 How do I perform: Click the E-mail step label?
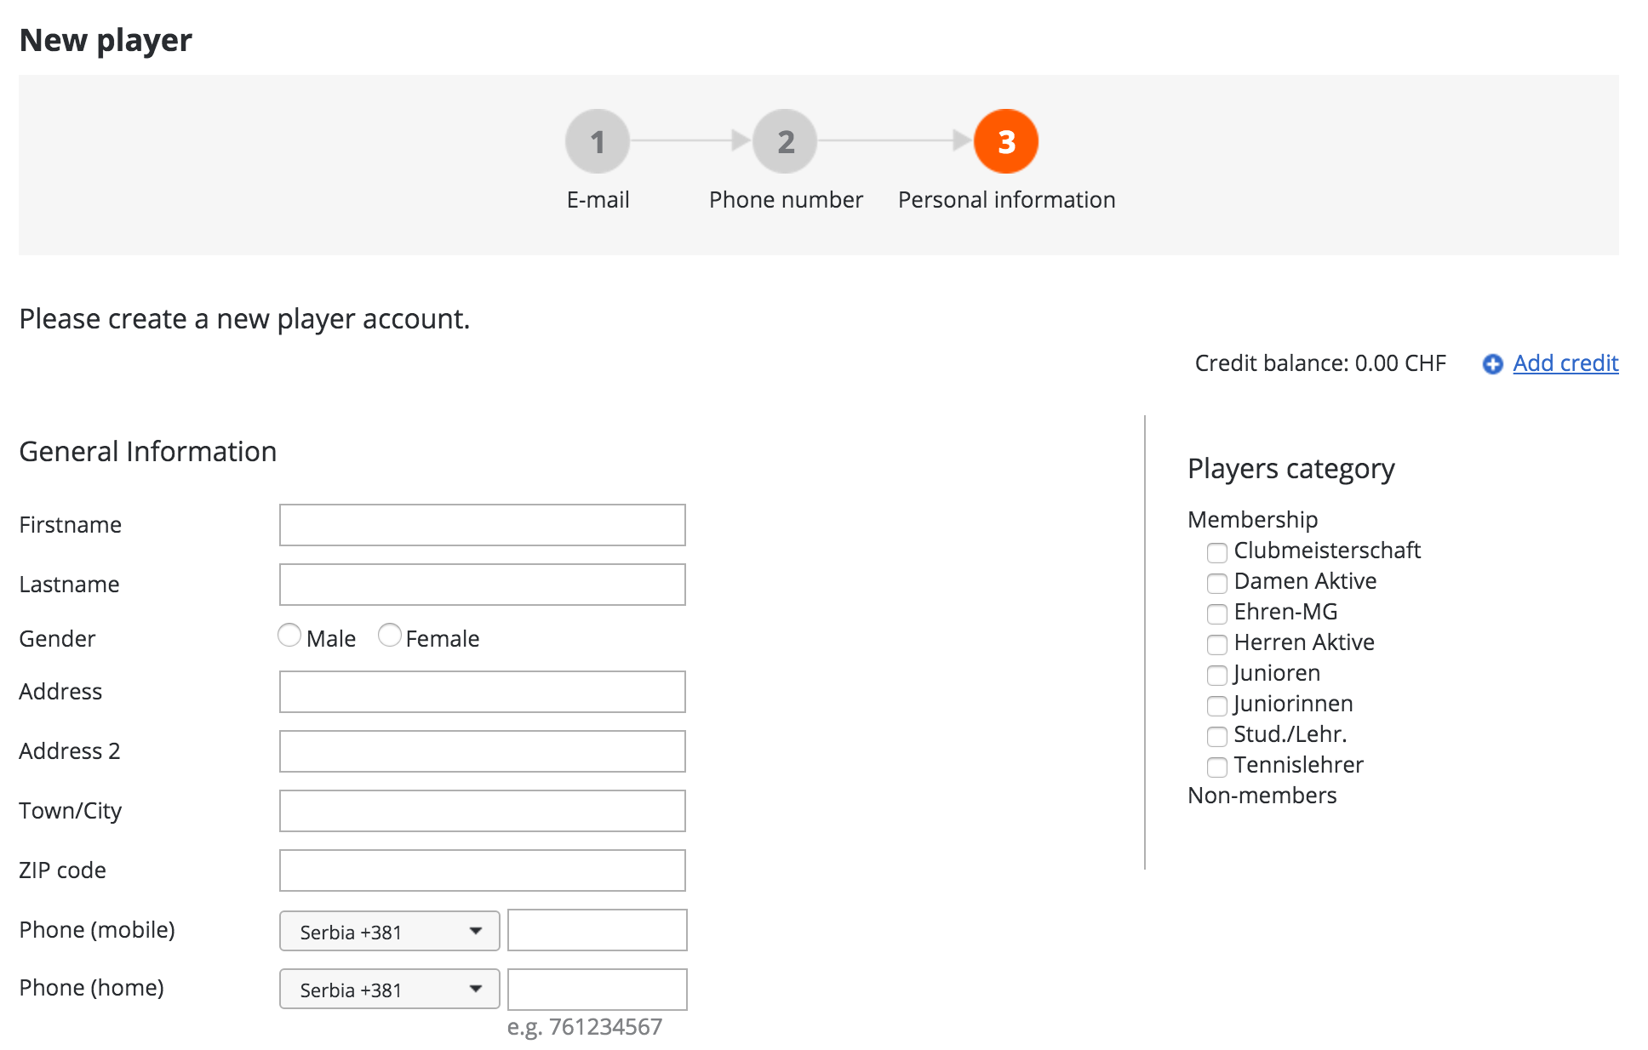(x=598, y=200)
